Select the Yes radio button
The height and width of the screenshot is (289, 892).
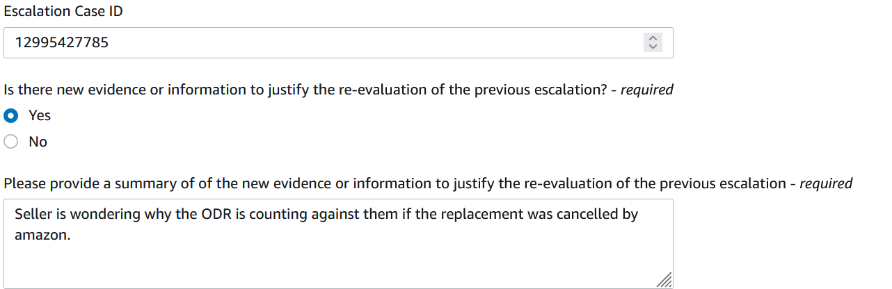pos(11,115)
